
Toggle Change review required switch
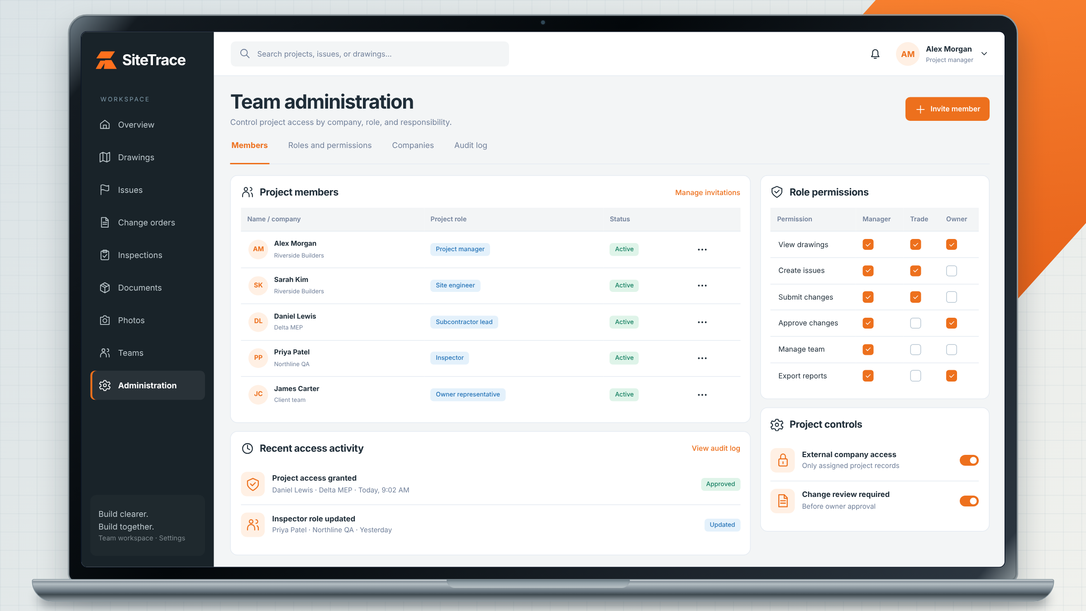[x=969, y=501]
